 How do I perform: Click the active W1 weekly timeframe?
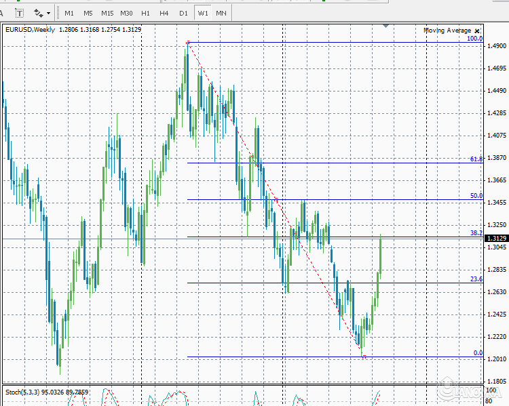203,13
